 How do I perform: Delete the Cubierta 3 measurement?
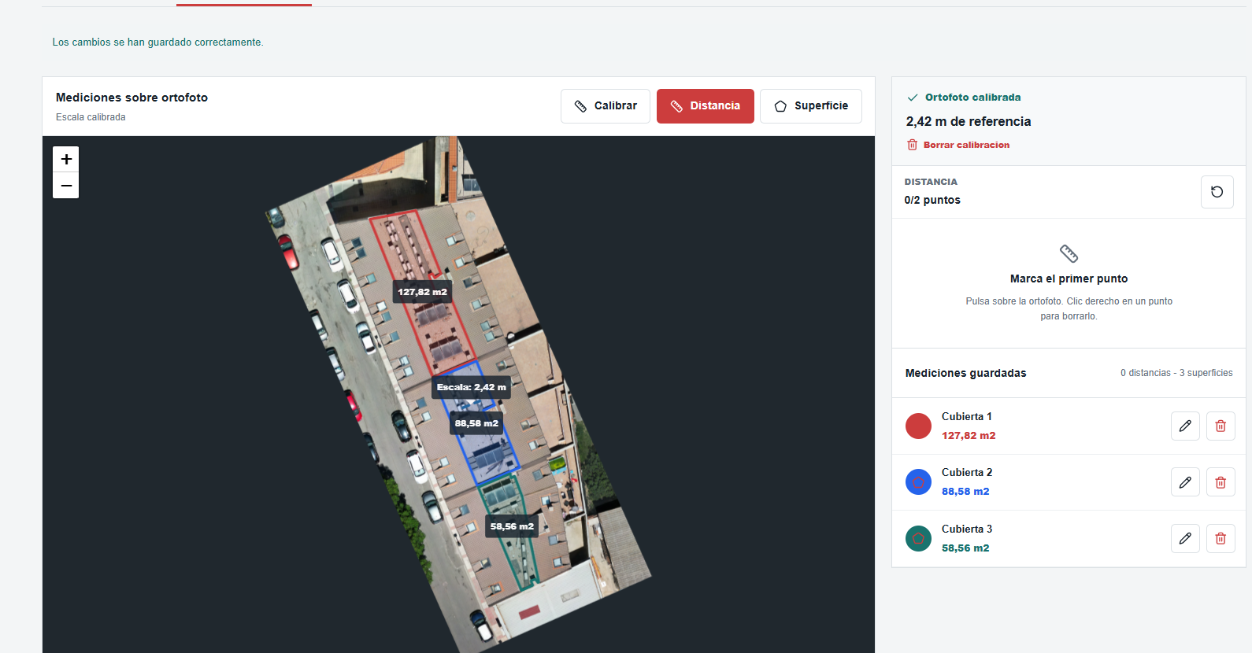coord(1221,538)
